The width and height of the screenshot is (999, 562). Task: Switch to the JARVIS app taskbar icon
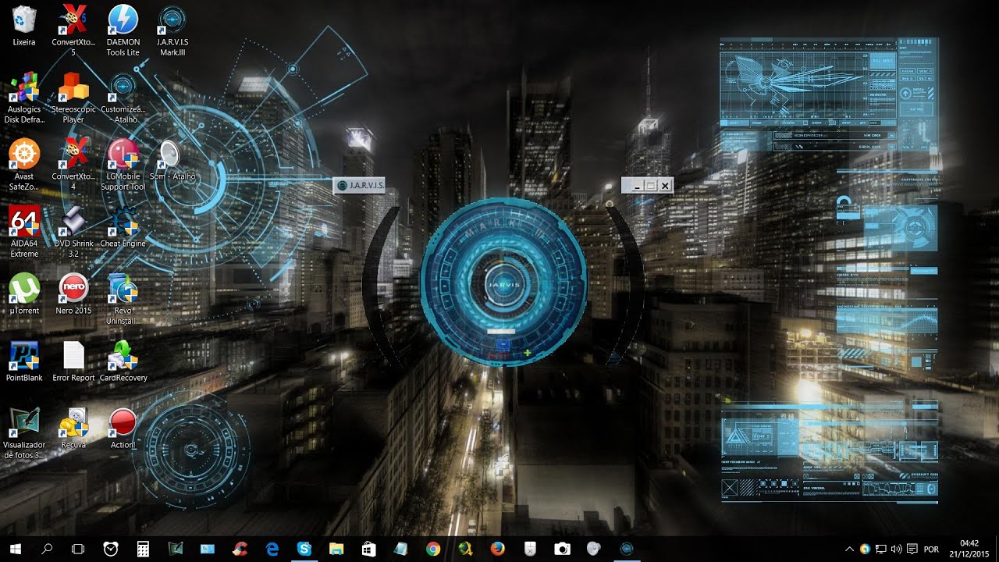coord(626,549)
